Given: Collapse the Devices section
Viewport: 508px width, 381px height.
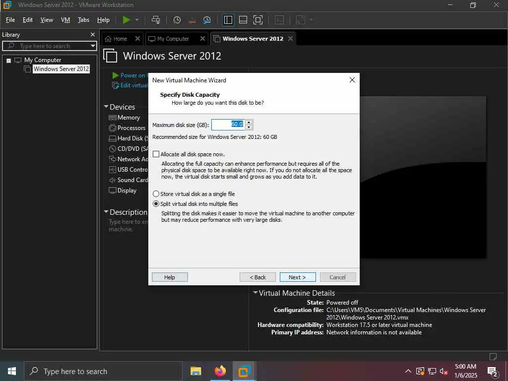Looking at the screenshot, I should click(106, 106).
